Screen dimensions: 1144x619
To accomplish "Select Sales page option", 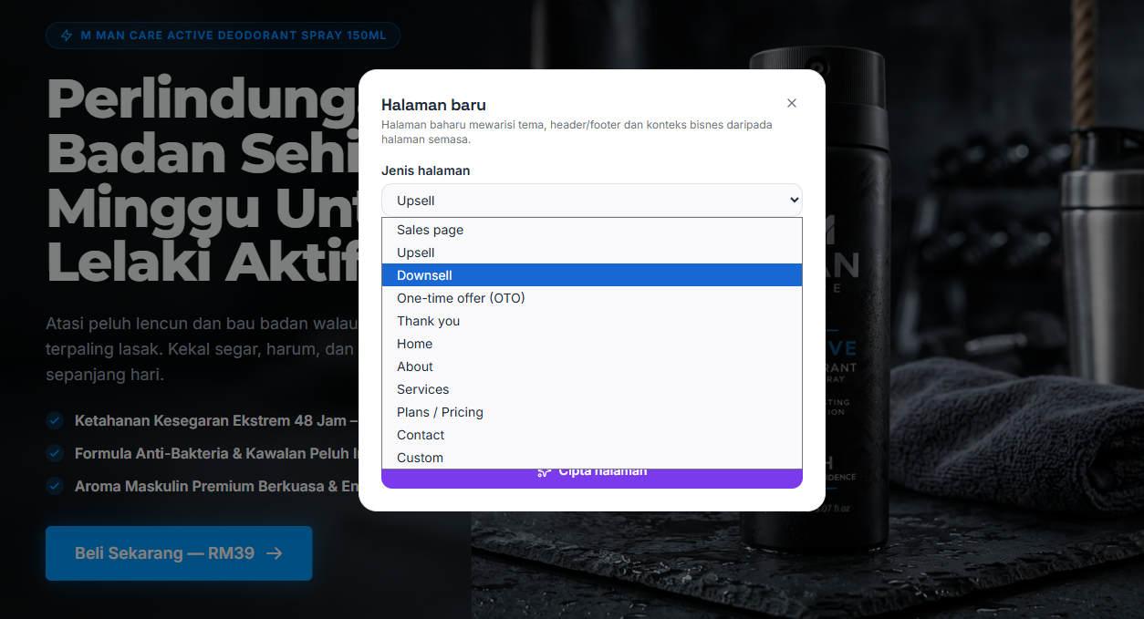I will 592,230.
